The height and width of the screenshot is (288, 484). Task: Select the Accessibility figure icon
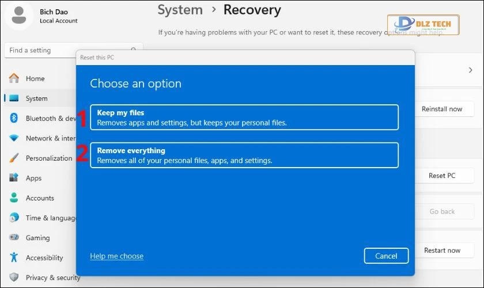(x=14, y=257)
